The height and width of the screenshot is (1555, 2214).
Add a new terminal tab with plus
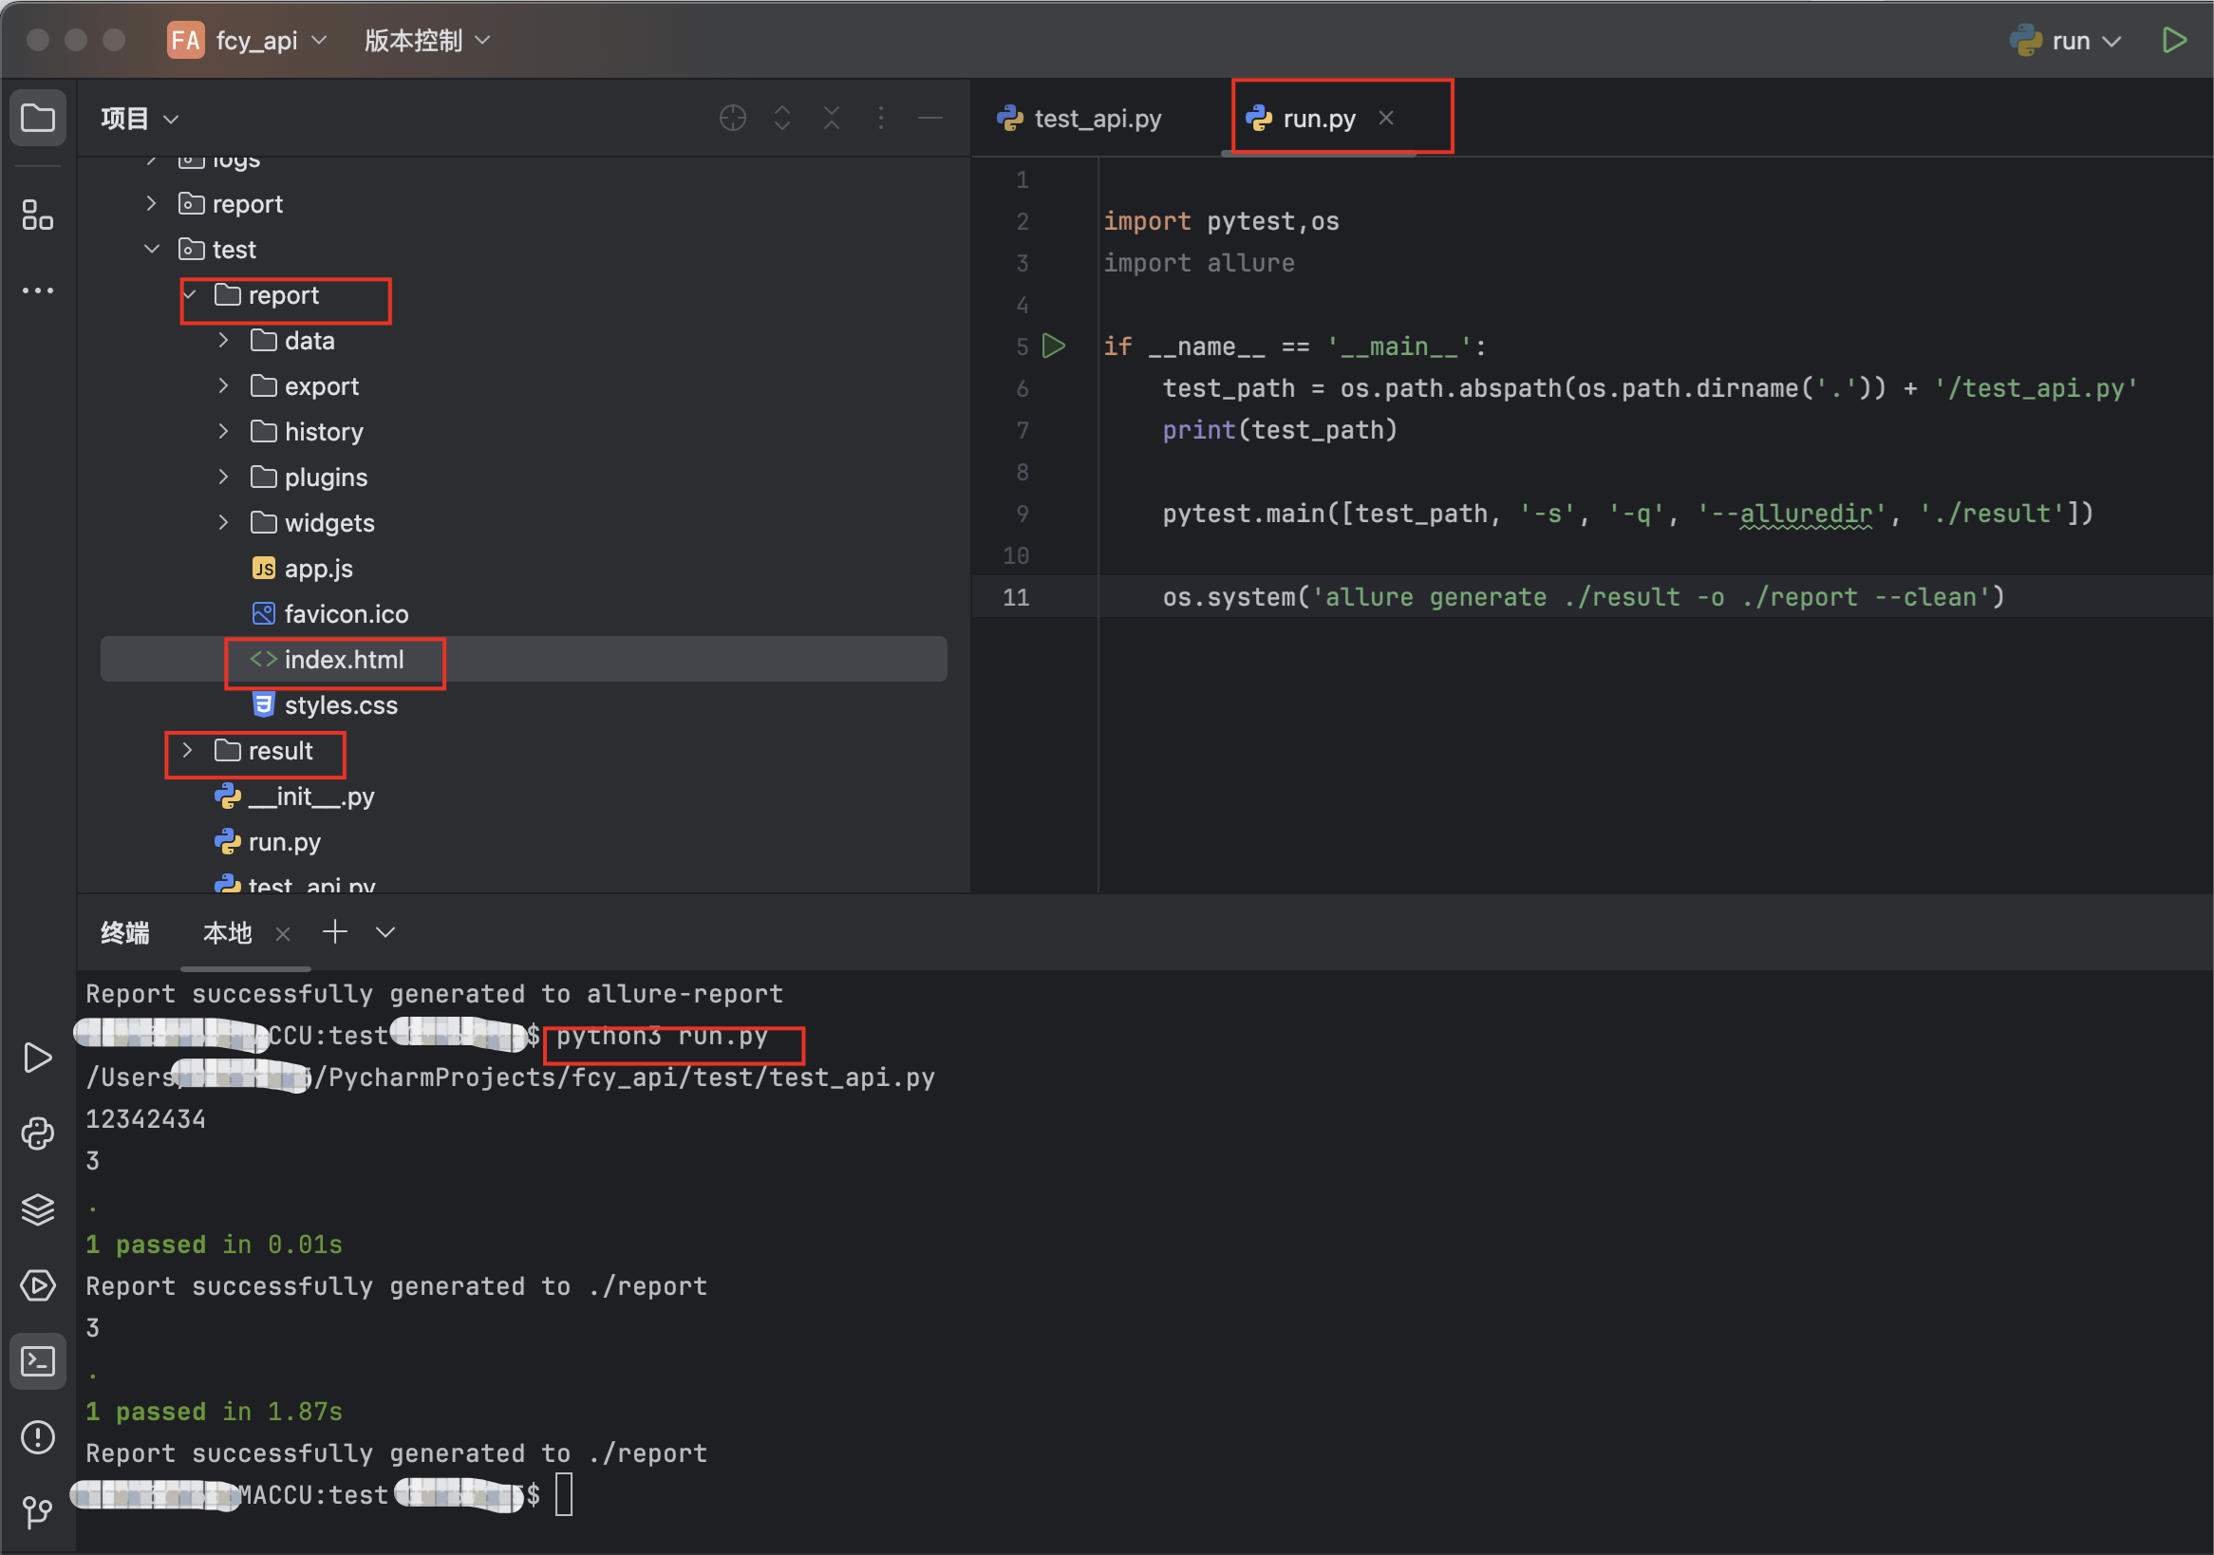pos(334,932)
